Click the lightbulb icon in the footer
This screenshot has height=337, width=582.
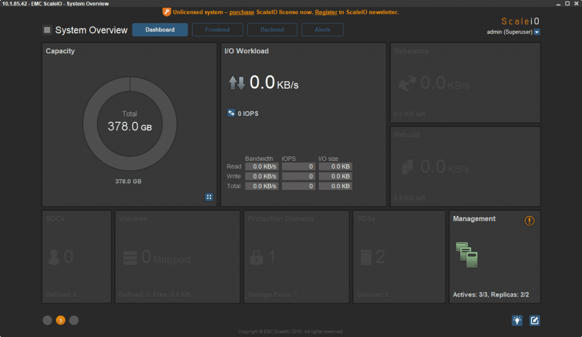517,321
